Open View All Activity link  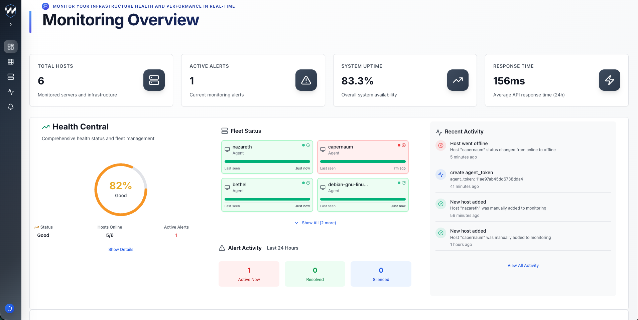[x=523, y=266]
